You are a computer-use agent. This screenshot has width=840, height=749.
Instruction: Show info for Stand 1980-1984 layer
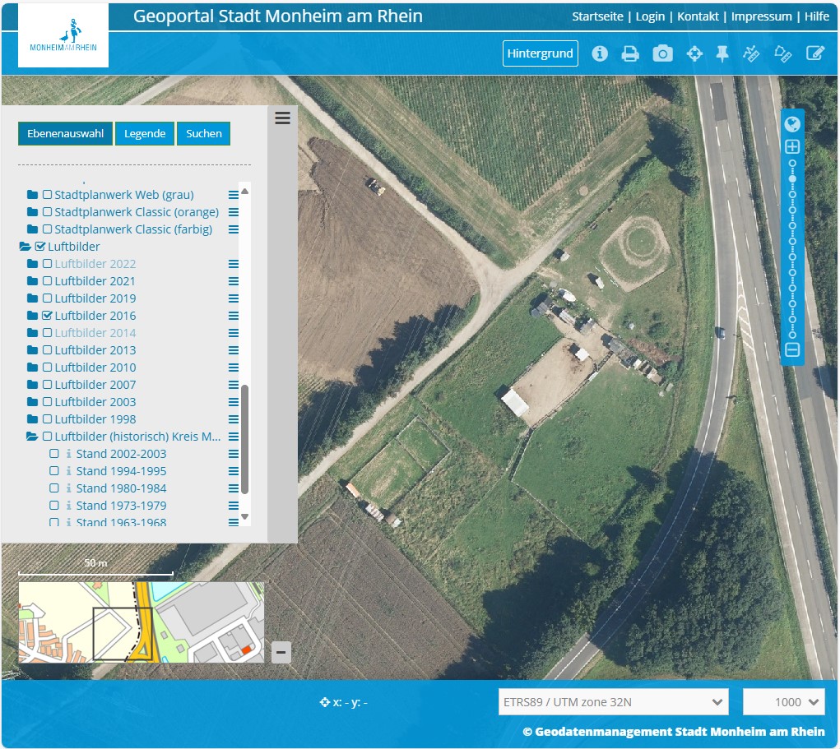pos(68,488)
